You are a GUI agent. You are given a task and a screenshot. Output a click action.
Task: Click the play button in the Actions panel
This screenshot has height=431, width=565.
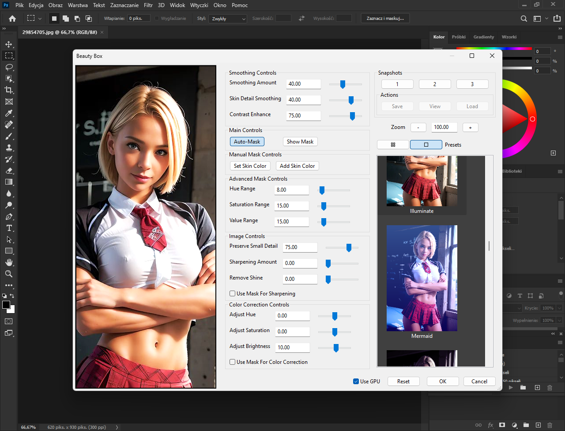pyautogui.click(x=511, y=388)
